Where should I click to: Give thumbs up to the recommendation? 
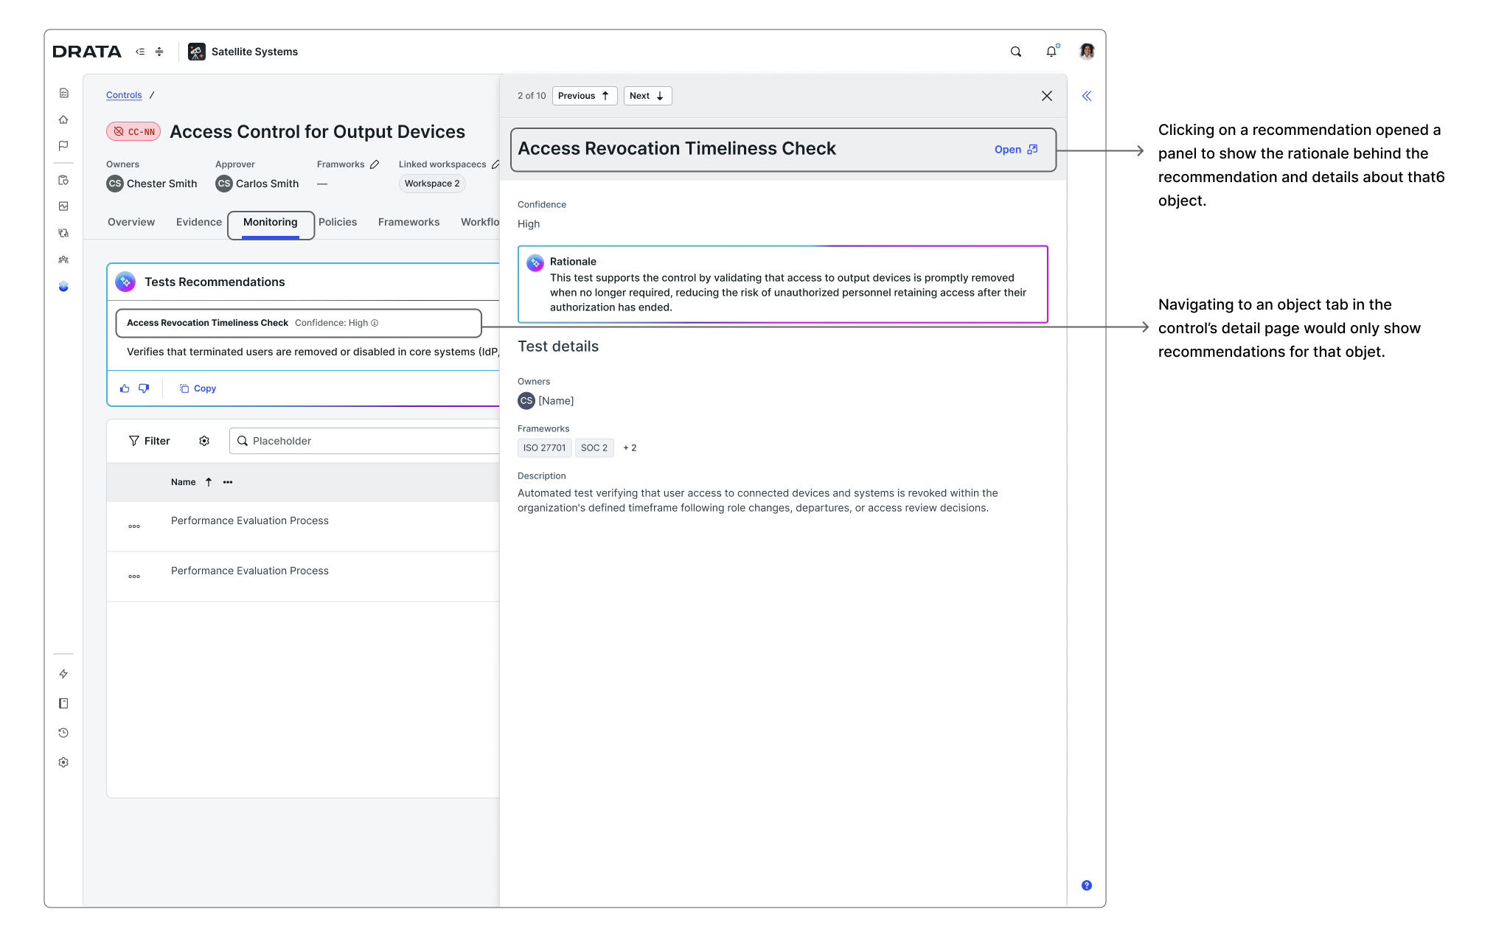pos(125,389)
